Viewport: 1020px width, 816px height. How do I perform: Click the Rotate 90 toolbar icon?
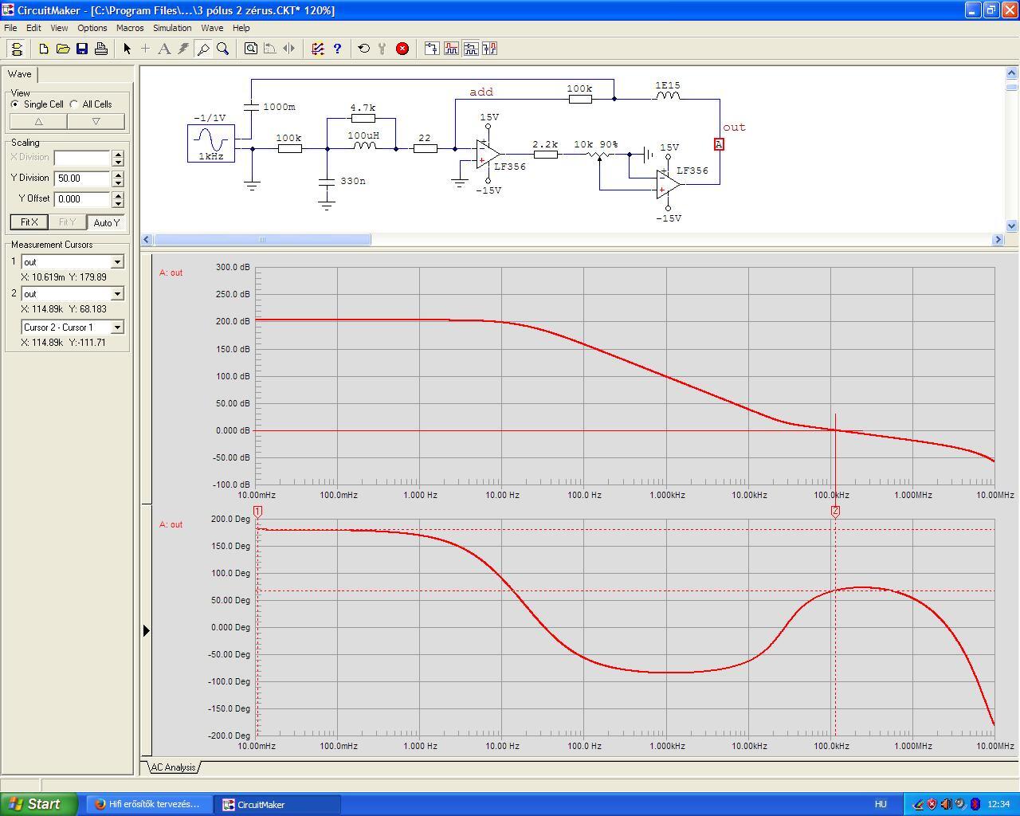coord(270,49)
